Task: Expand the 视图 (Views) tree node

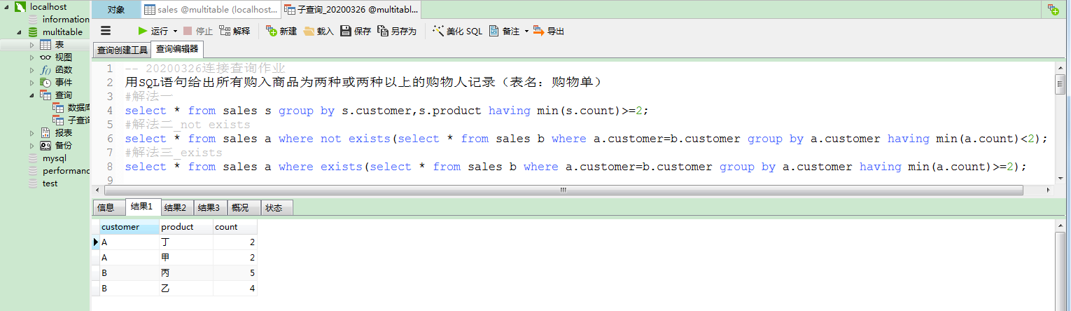Action: (x=31, y=57)
